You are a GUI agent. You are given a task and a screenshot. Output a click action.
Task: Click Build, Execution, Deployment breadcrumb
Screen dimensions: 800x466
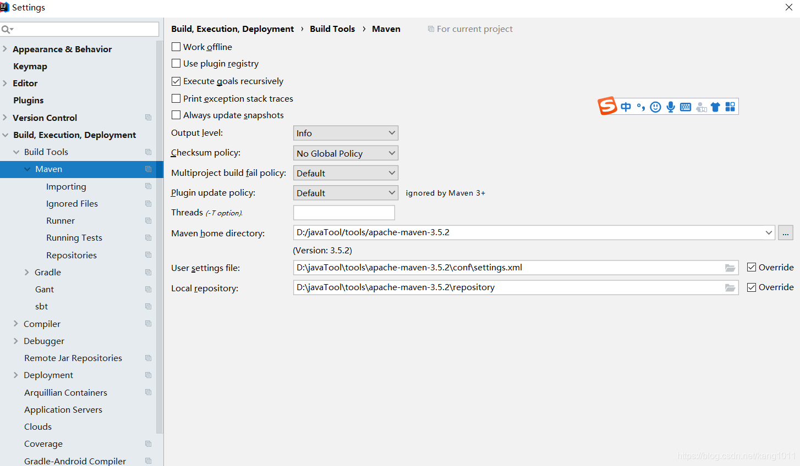click(232, 29)
